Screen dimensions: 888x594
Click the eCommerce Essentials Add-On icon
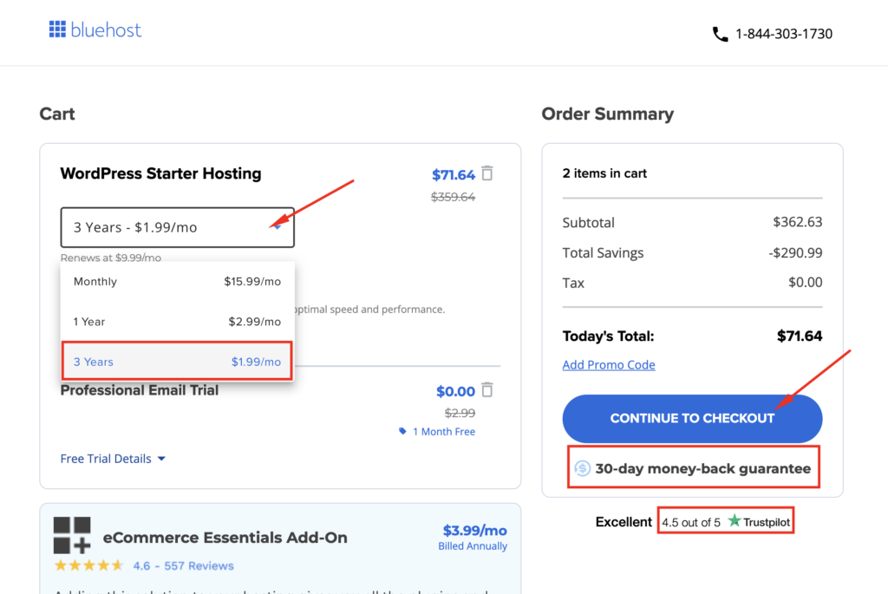72,535
